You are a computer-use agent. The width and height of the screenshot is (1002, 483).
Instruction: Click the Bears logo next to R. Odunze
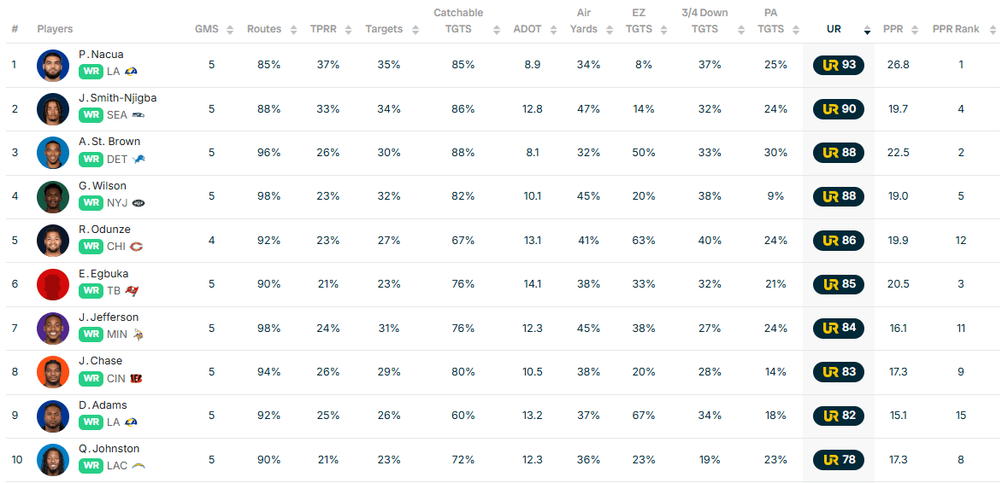coord(136,247)
